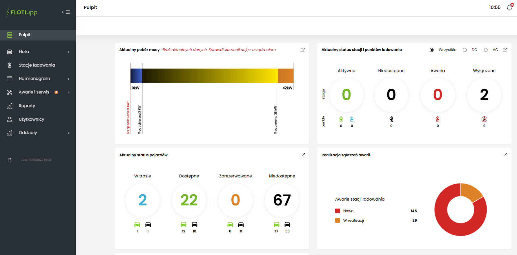Viewport: 517px width, 255px height.
Task: Expand the Flota submenu
Action: [68, 52]
